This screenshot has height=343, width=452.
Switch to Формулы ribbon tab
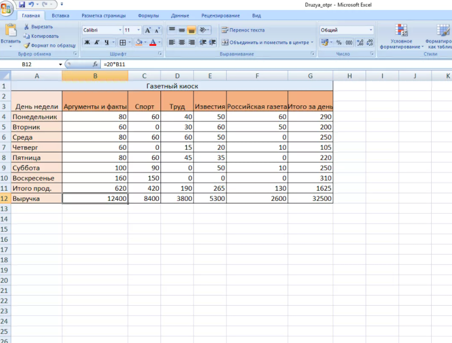(148, 15)
